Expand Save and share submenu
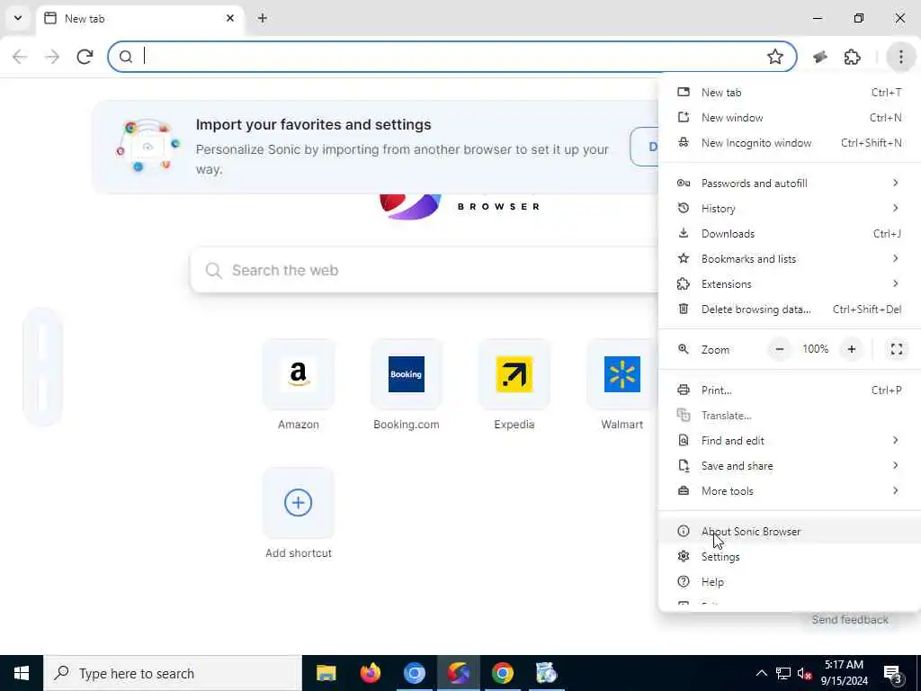The height and width of the screenshot is (691, 921). pos(790,466)
